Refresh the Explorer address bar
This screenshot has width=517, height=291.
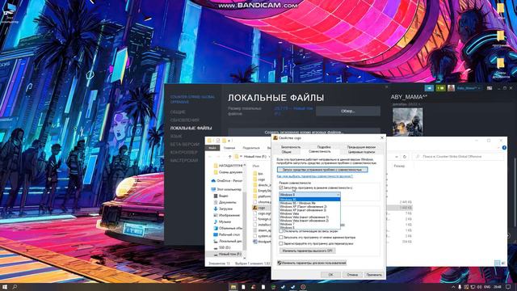pos(405,156)
